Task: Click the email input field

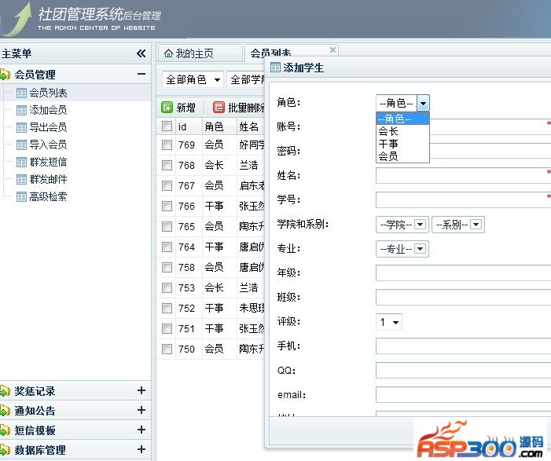Action: pos(464,395)
